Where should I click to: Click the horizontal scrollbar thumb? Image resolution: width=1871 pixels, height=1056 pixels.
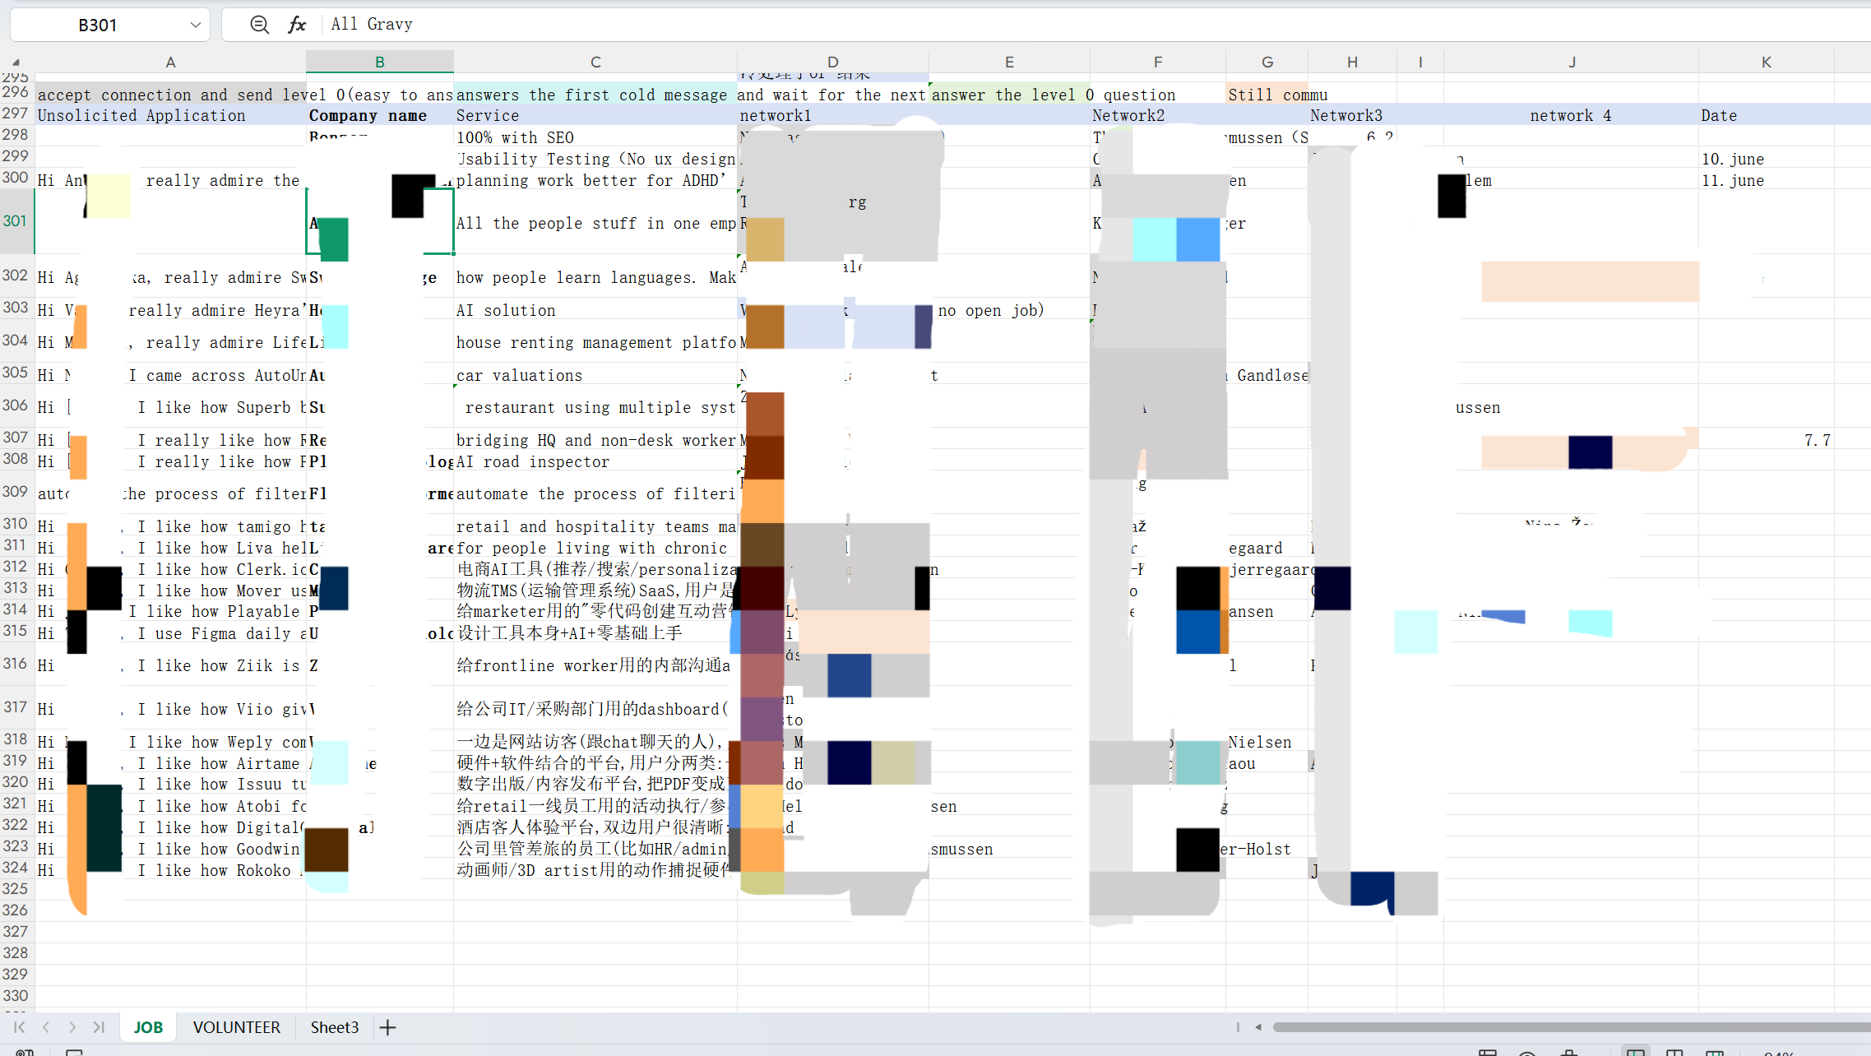click(x=1571, y=1027)
